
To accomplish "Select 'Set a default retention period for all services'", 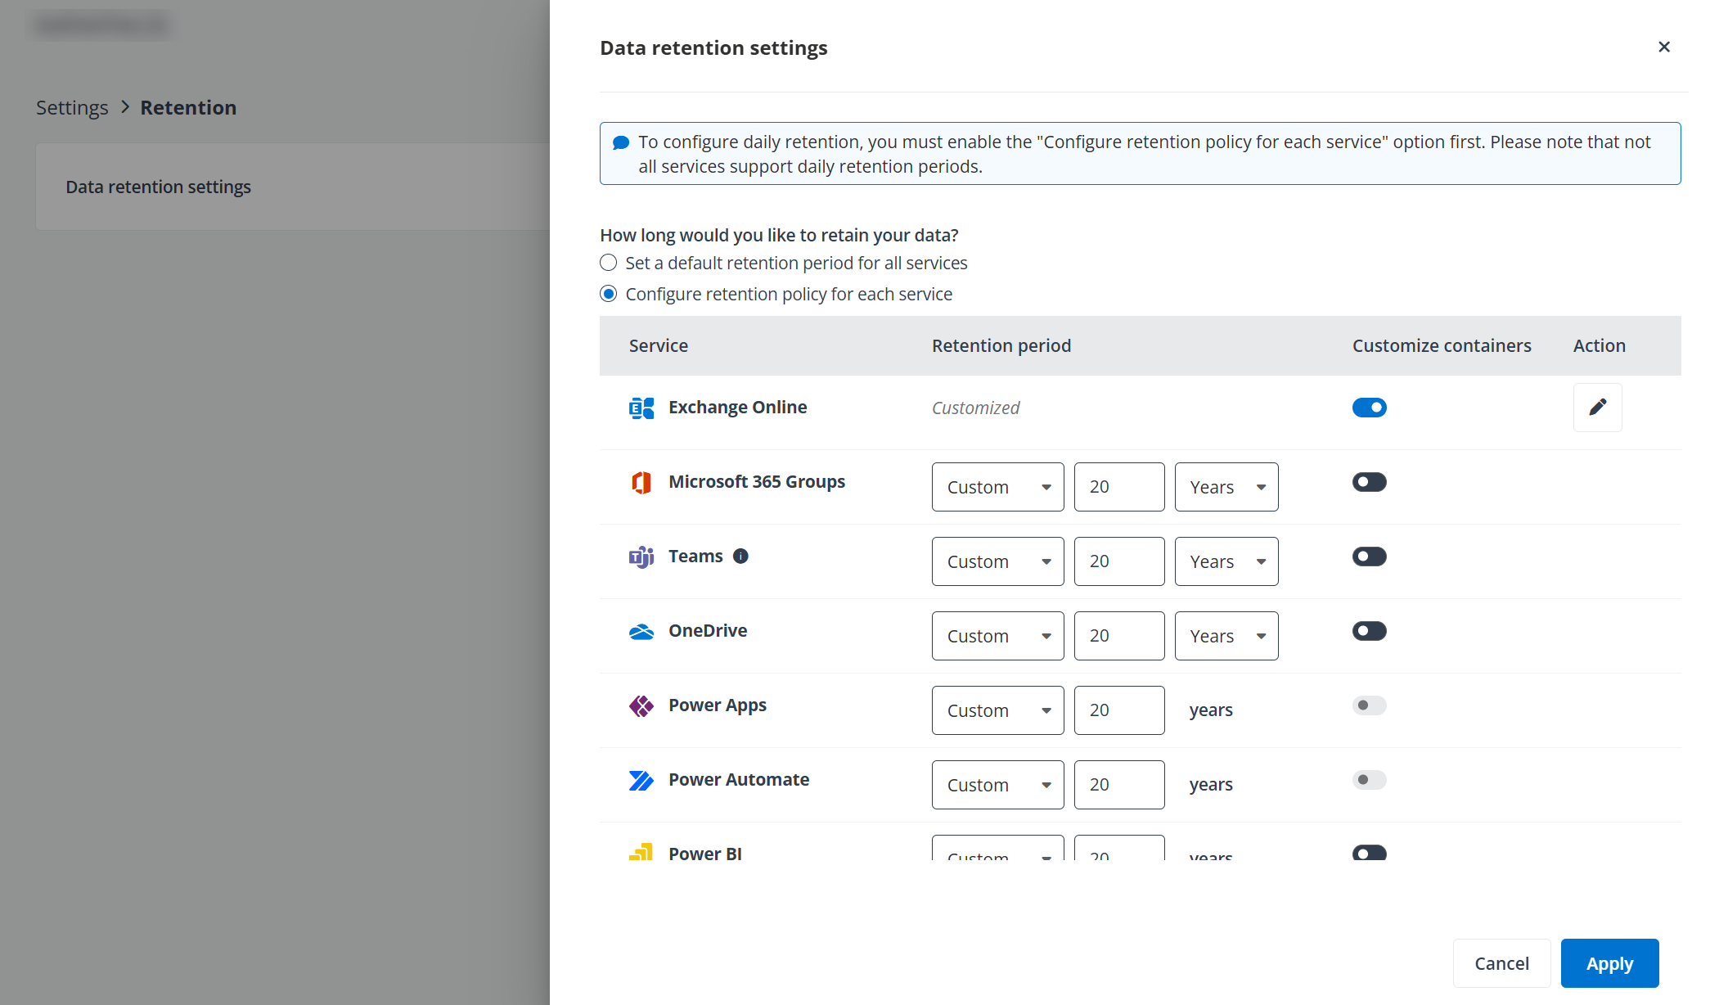I will [x=608, y=263].
